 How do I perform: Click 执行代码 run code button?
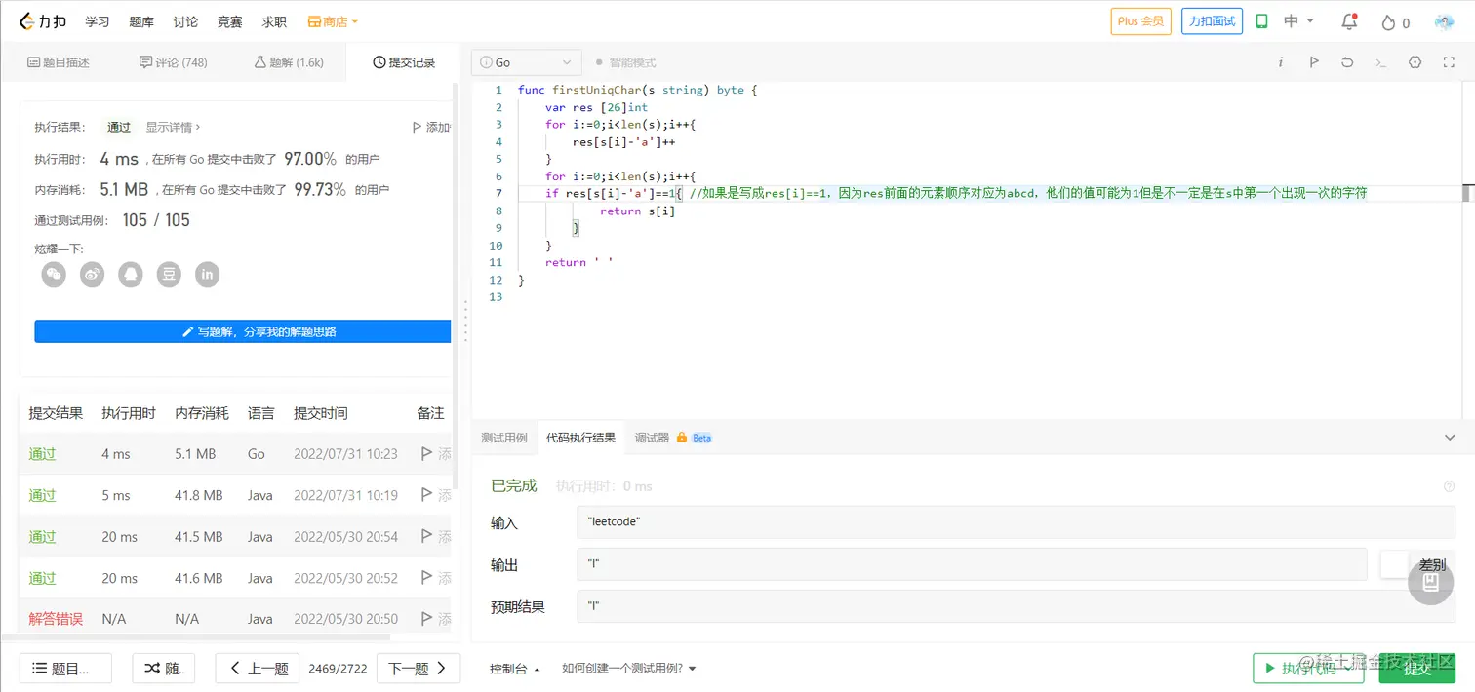pos(1308,668)
